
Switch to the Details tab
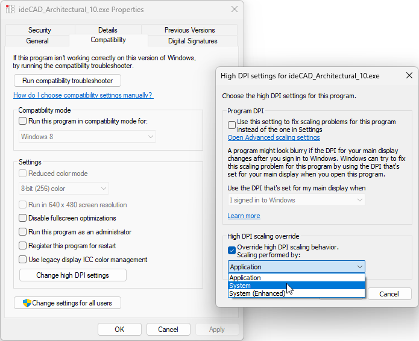[x=108, y=30]
